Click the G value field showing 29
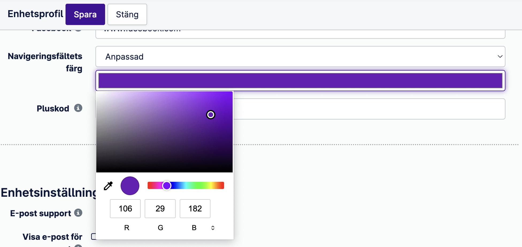 click(x=160, y=209)
